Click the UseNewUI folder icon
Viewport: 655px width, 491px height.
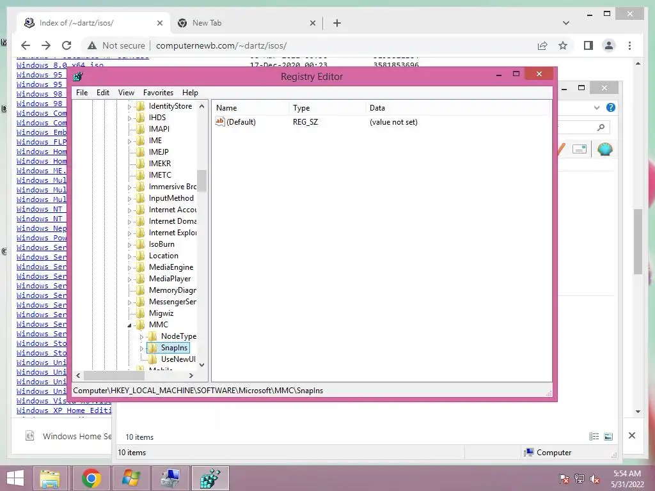153,359
